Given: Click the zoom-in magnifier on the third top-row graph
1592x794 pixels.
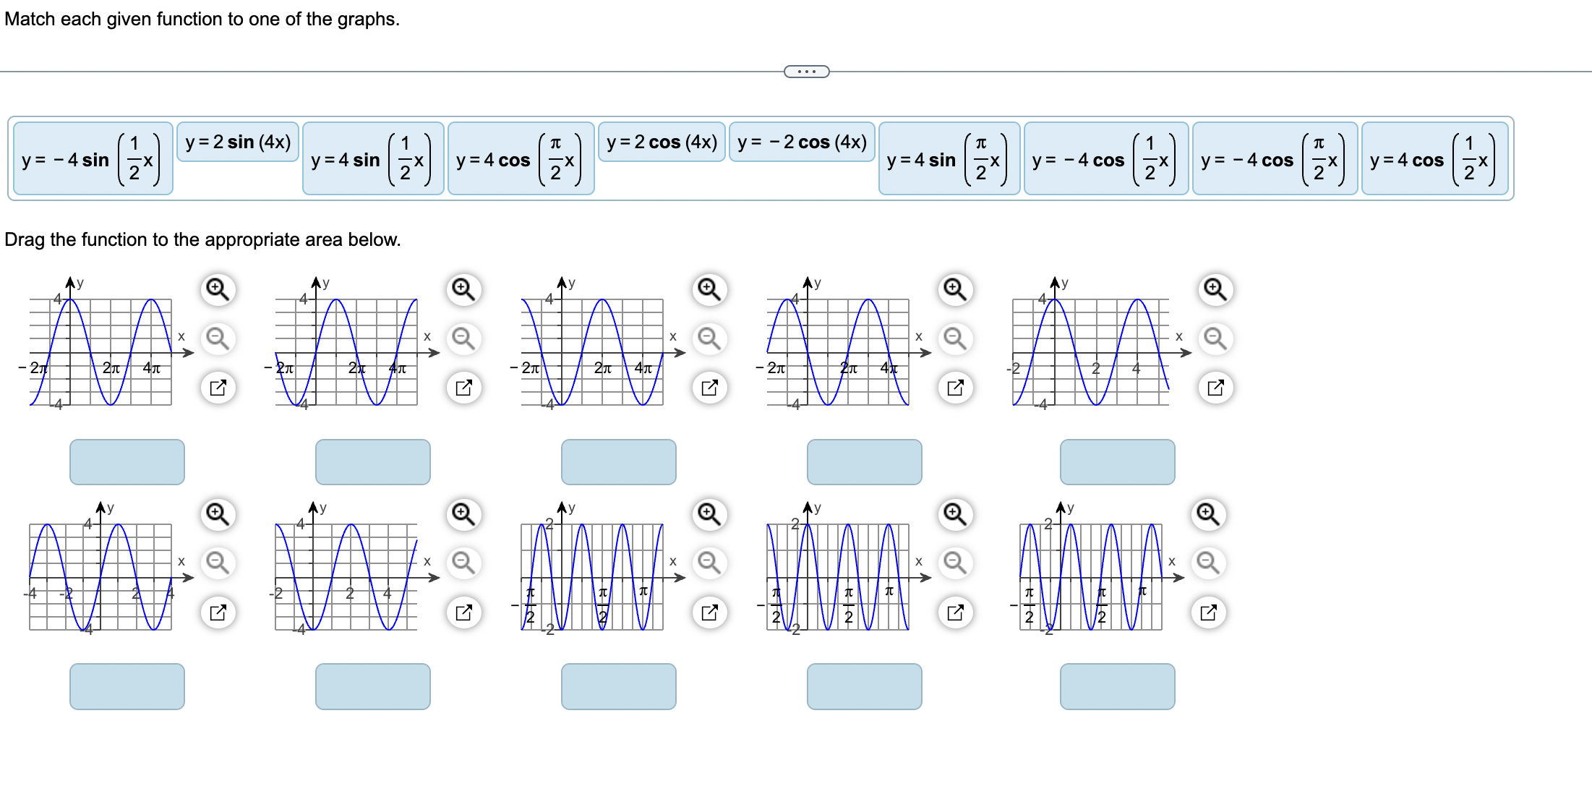Looking at the screenshot, I should click(709, 289).
